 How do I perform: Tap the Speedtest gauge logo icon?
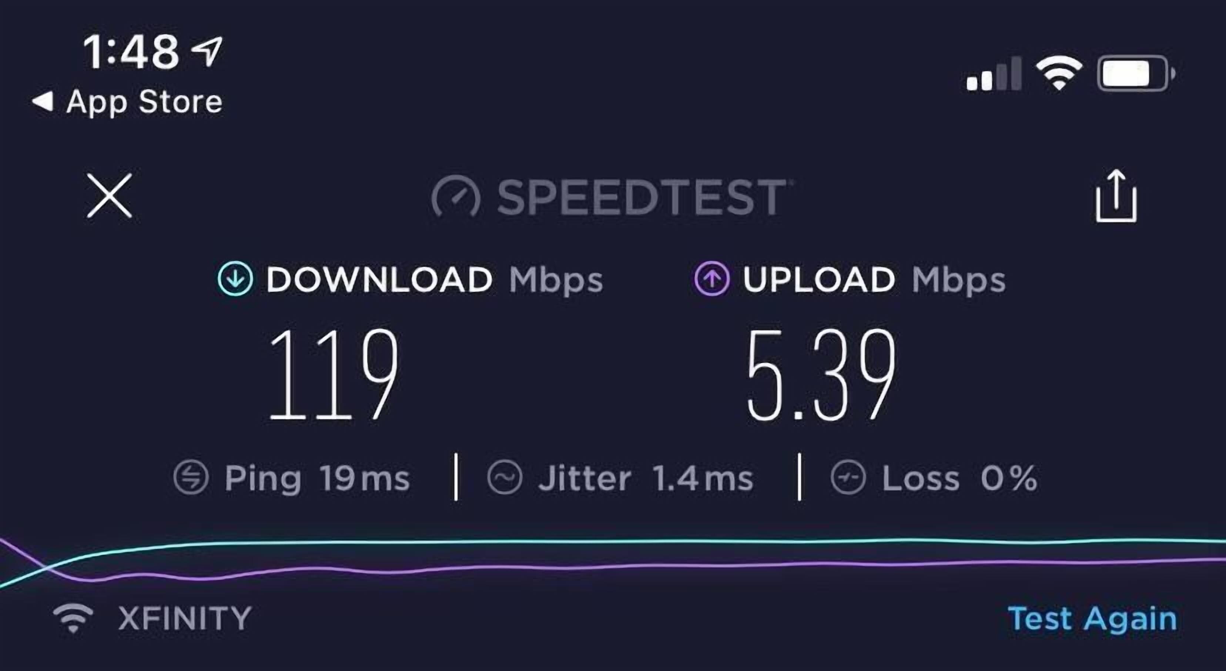click(x=455, y=196)
